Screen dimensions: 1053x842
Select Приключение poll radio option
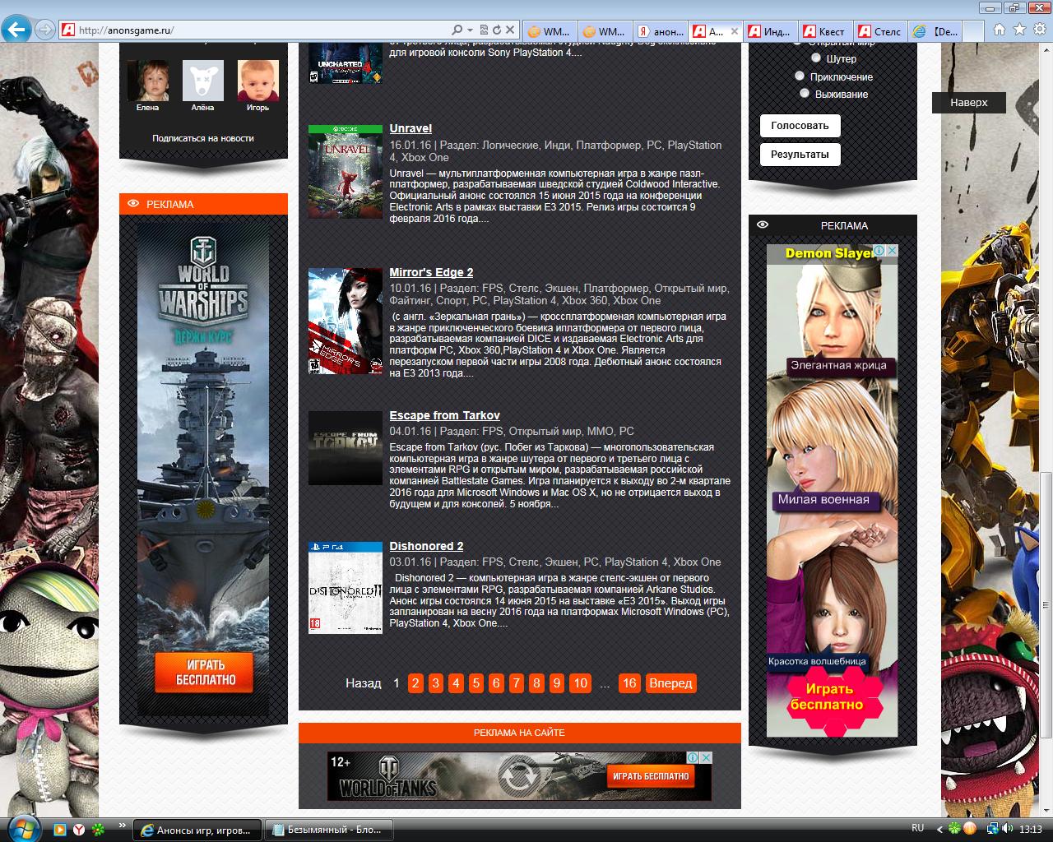coord(800,76)
